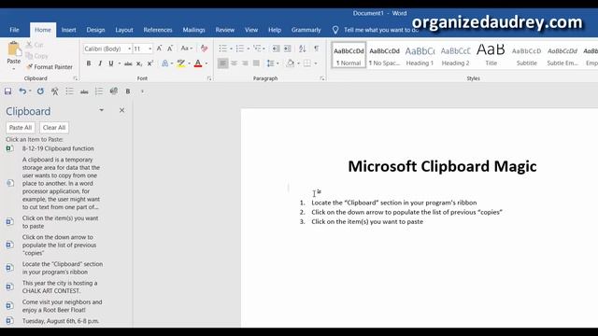Open the Customize Quick Access Toolbar arrow
Image resolution: width=598 pixels, height=336 pixels.
142,91
